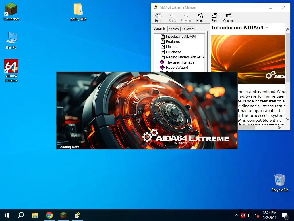
Task: Select the AIDA64 Extreme desktop shortcut
Action: [x=11, y=71]
